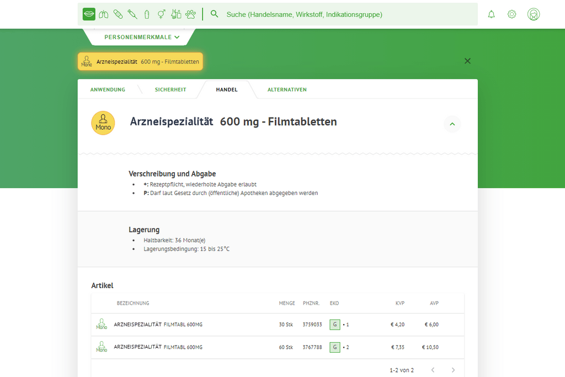Expand the Personenmerkmale dropdown

coord(138,36)
